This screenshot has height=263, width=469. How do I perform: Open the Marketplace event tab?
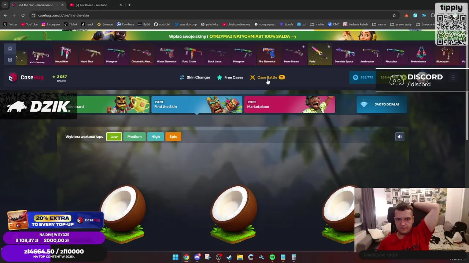[x=289, y=104]
